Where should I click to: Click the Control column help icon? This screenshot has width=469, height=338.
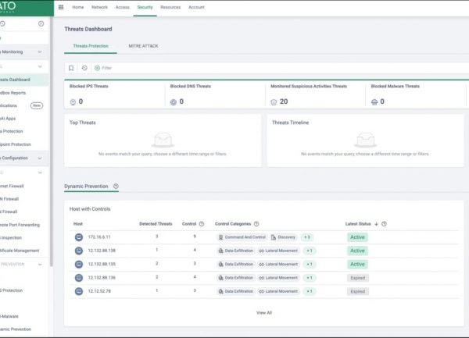click(x=202, y=224)
